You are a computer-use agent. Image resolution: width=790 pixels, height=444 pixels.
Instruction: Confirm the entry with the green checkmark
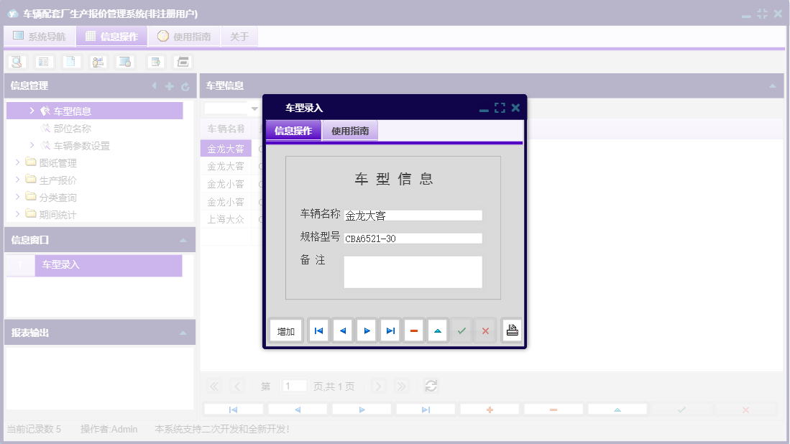[461, 330]
